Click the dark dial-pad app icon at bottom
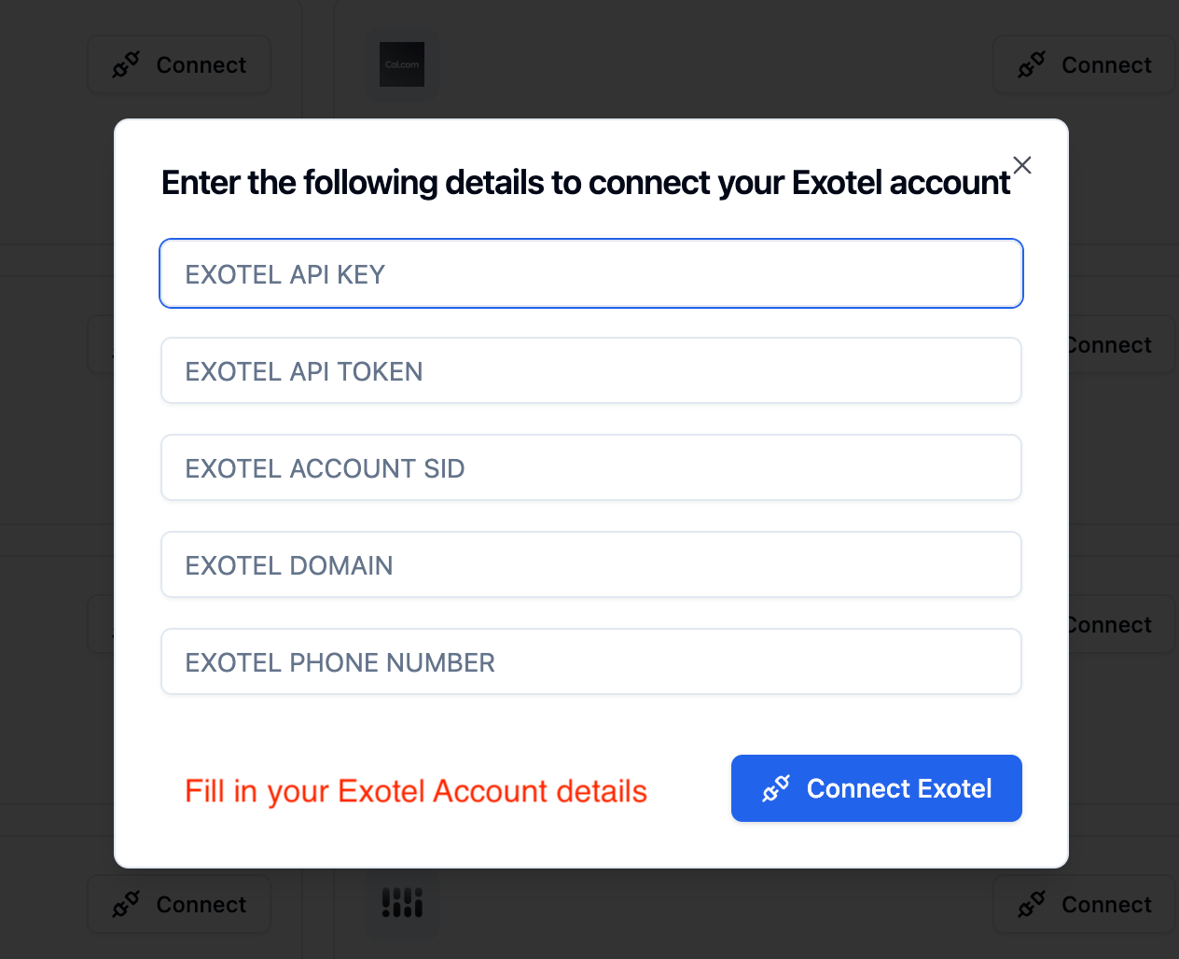 [401, 904]
